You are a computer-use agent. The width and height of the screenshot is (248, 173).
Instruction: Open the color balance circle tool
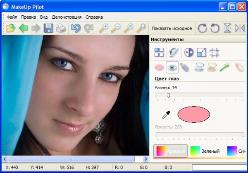(x=189, y=52)
